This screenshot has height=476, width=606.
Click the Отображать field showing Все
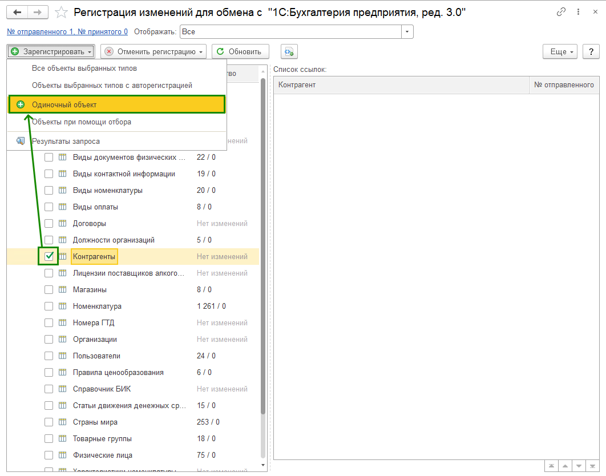tap(290, 32)
